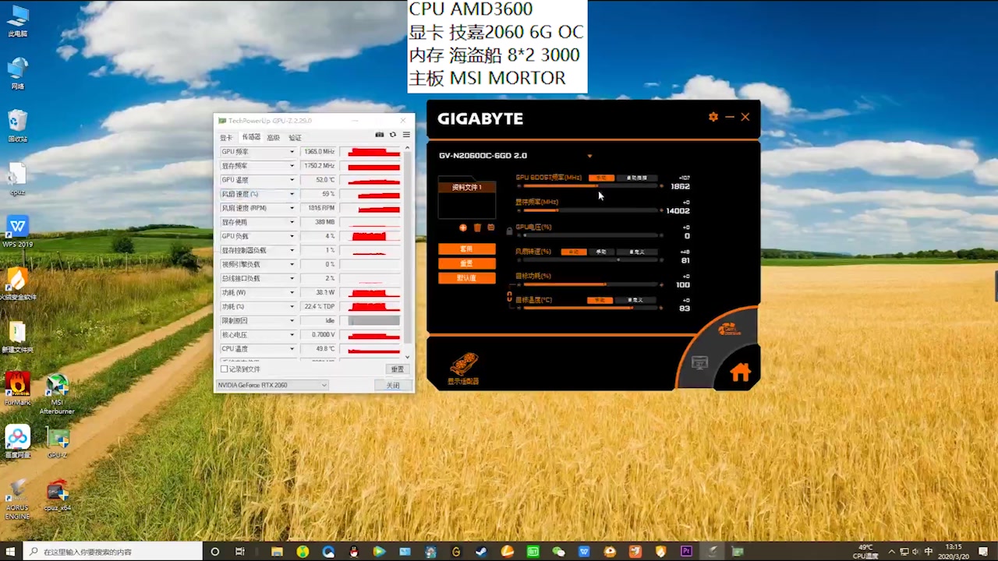Screen dimensions: 998x561
Task: Open Steam from the taskbar
Action: click(481, 552)
